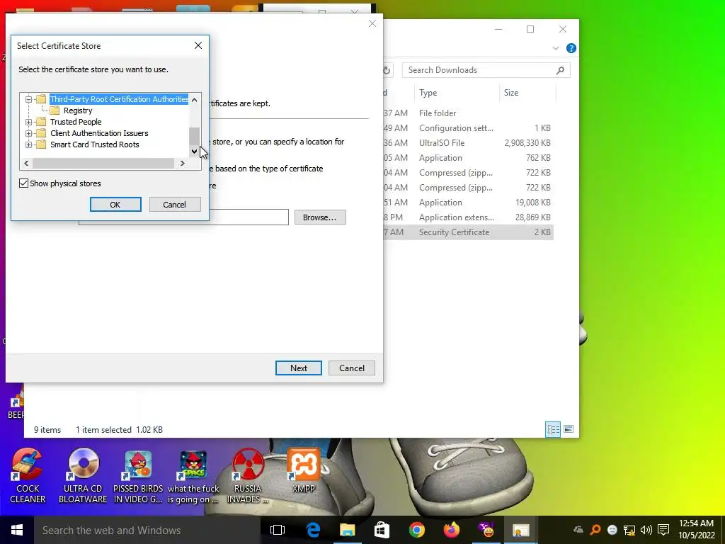
Task: Click the search magnifier in Explorer
Action: pyautogui.click(x=561, y=70)
